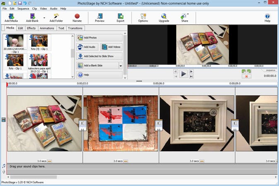
Task: Open the Preview tool
Action: [x=100, y=18]
